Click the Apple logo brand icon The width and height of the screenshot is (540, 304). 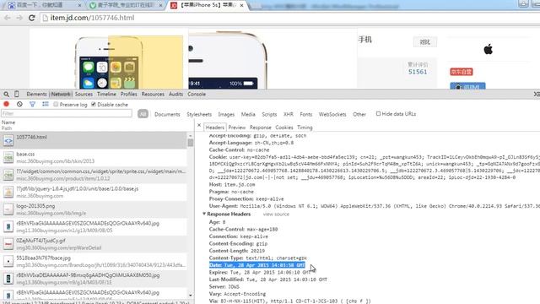click(488, 49)
